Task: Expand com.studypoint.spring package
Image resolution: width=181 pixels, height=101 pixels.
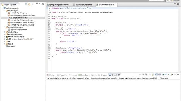Action: (x=7, y=13)
